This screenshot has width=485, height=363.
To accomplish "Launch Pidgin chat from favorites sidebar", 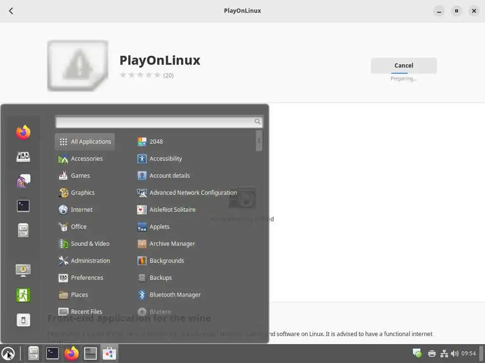I will point(23,181).
